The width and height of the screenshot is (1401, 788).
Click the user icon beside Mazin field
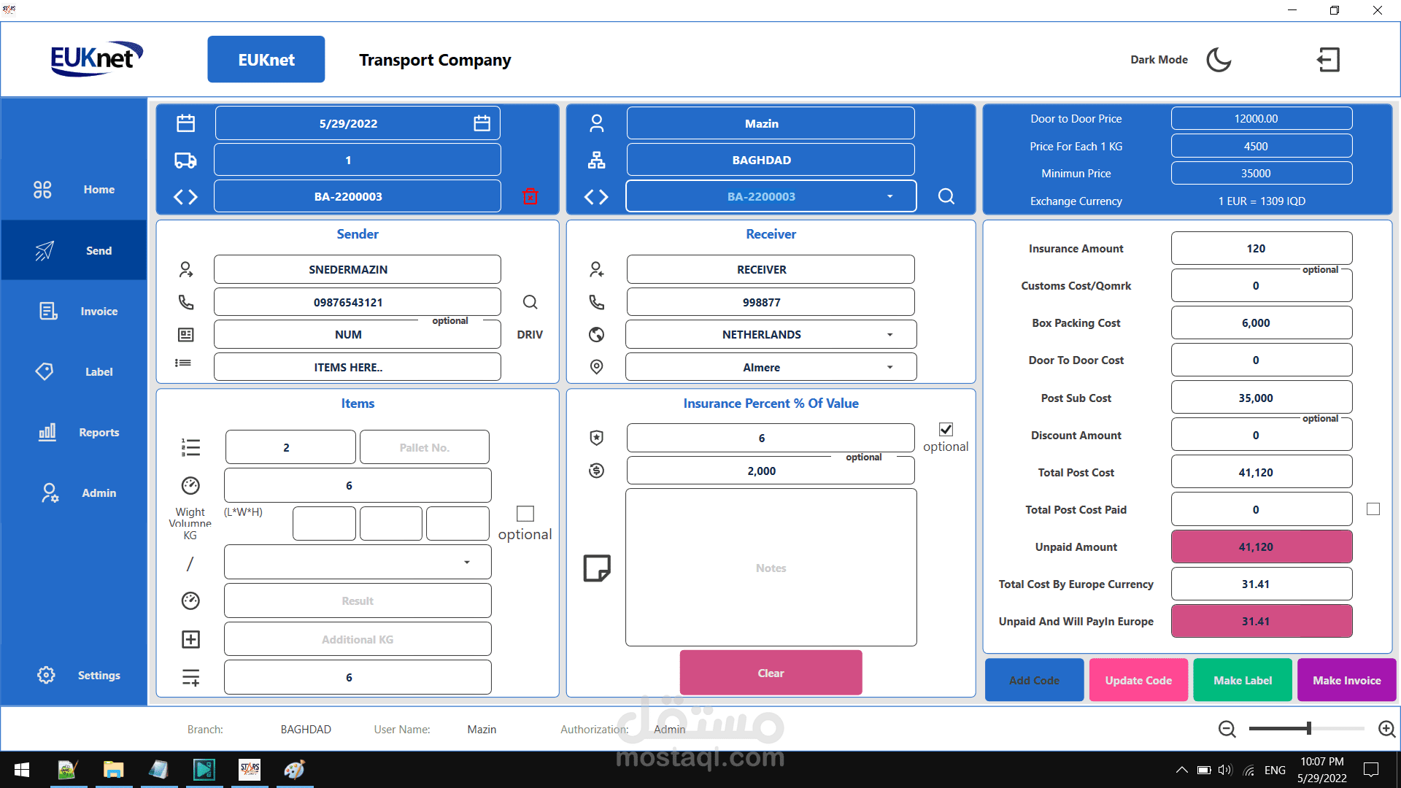[x=597, y=123]
